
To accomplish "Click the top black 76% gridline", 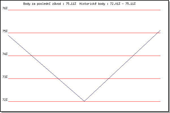I will point(84,10).
